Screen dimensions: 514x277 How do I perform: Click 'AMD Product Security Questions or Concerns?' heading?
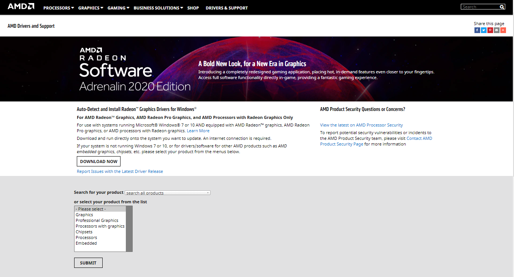click(x=363, y=109)
